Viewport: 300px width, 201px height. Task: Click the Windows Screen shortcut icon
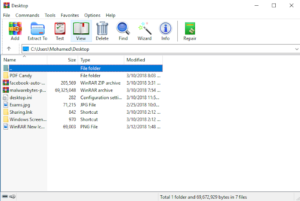6,119
